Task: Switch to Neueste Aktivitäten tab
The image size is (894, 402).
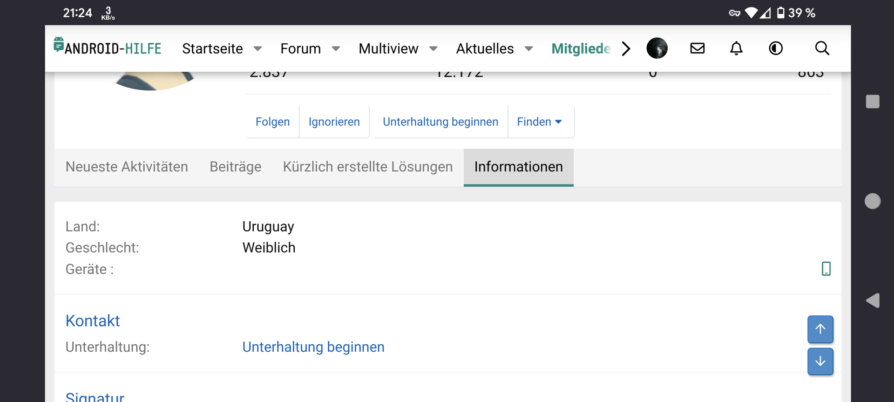Action: coord(127,167)
